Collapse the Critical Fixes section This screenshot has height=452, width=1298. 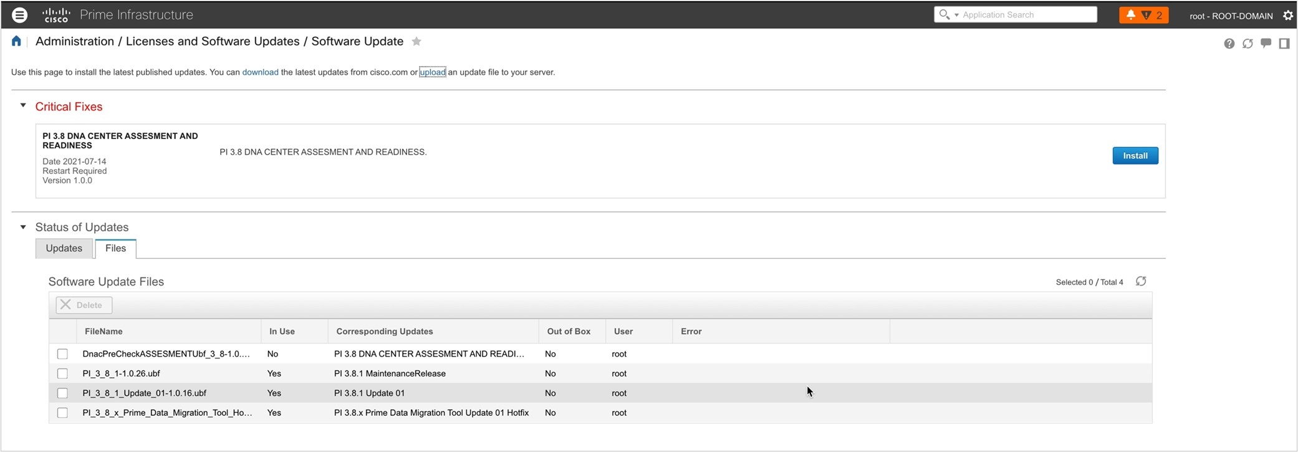coord(23,105)
